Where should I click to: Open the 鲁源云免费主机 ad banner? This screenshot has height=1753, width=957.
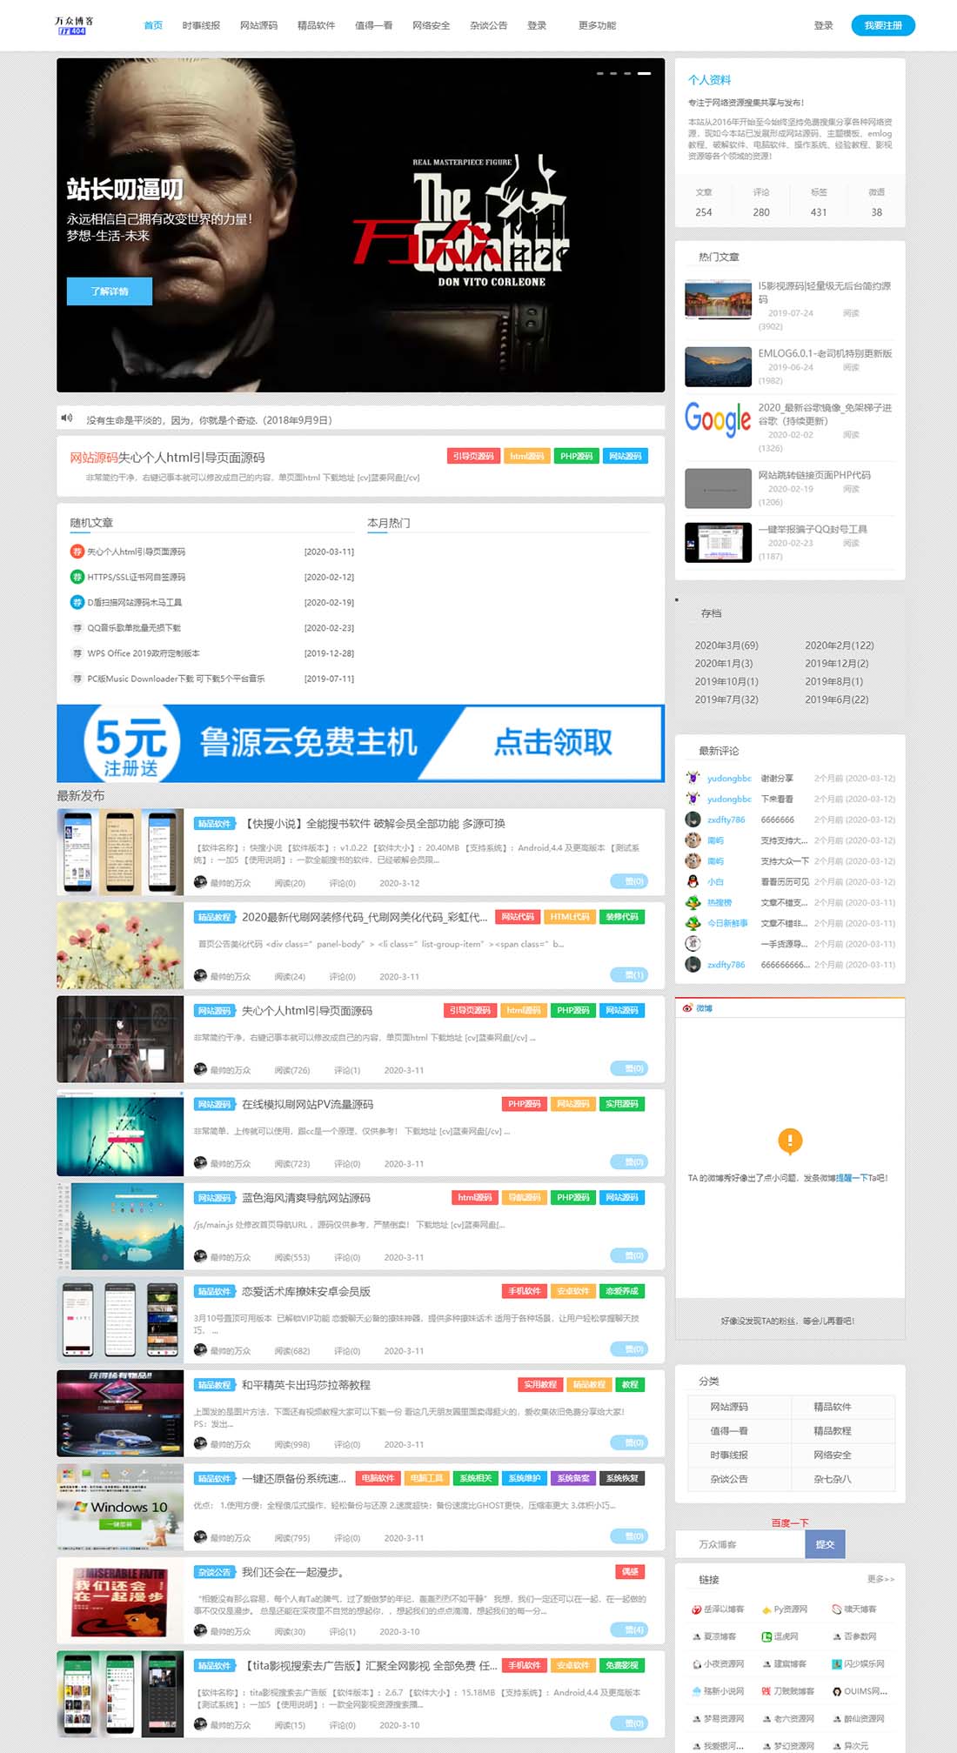pos(360,743)
